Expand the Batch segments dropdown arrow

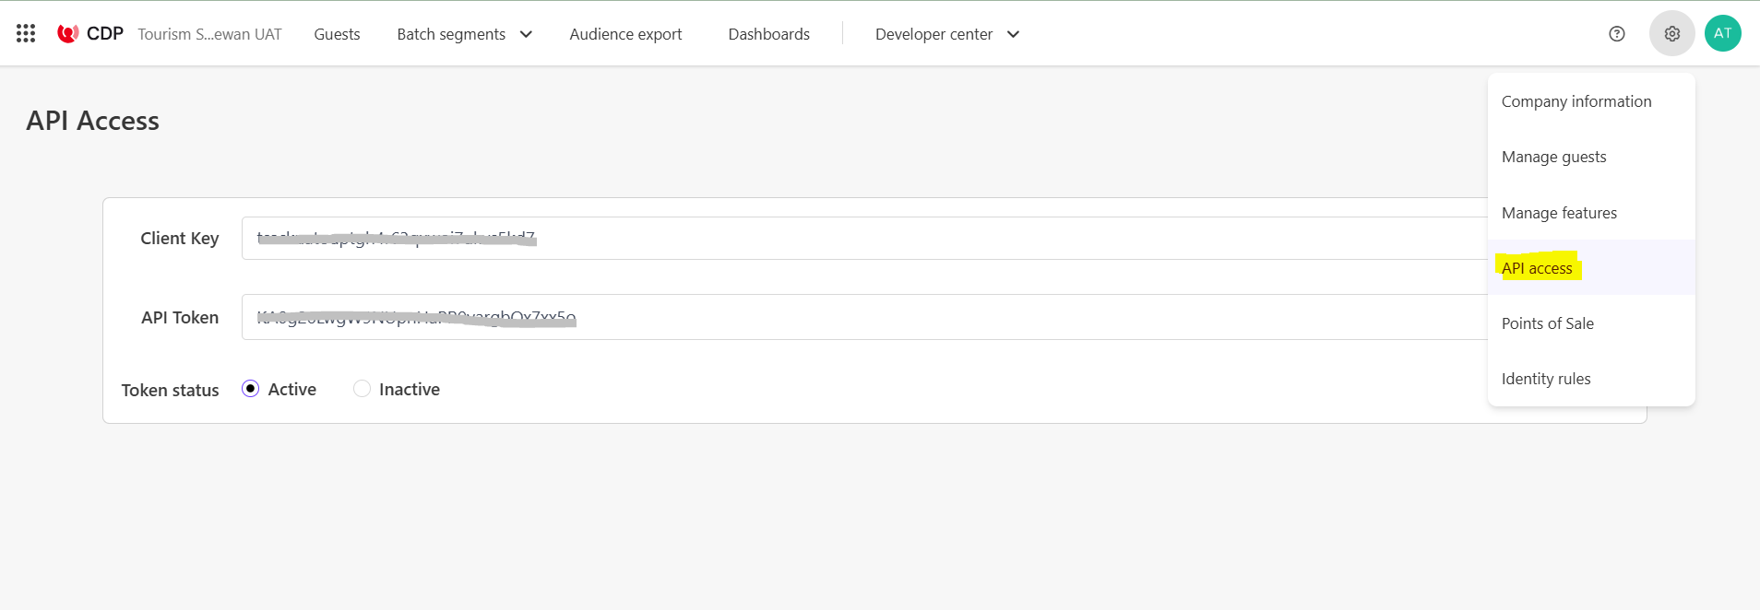pyautogui.click(x=526, y=34)
